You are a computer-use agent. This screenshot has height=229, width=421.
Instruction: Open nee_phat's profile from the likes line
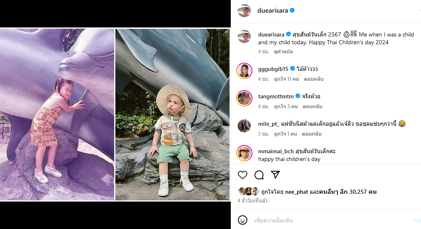pyautogui.click(x=297, y=192)
